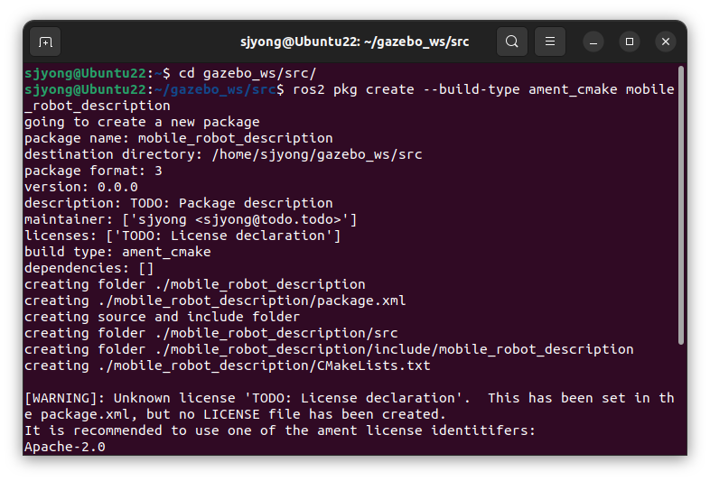Click the window title sjyong@Ubuntu22

354,42
